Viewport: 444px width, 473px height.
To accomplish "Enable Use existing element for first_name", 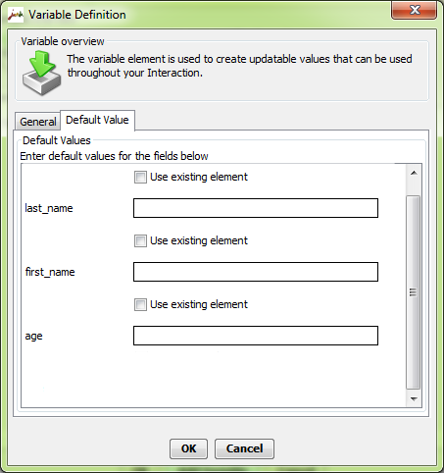I will [x=140, y=240].
